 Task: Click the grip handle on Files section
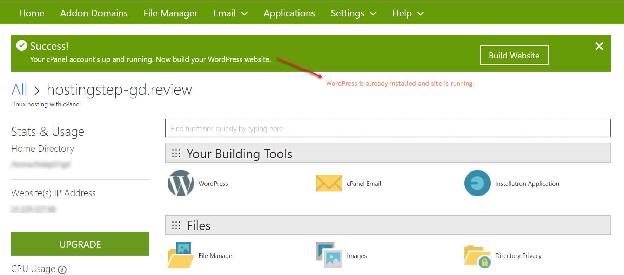(x=176, y=225)
